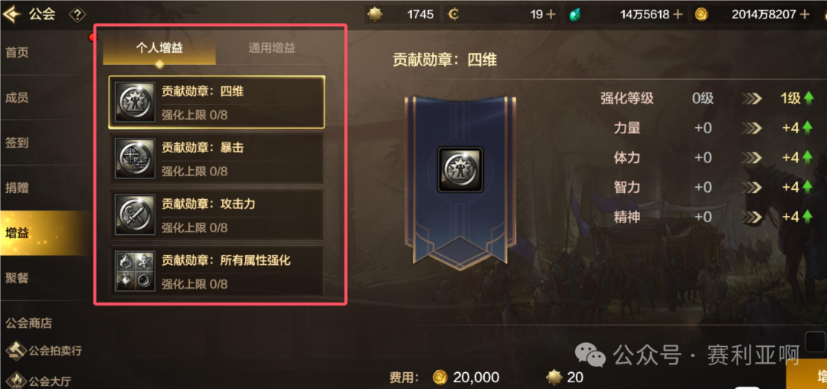This screenshot has width=827, height=389.
Task: Go to 签到 in the sidebar
Action: click(x=17, y=143)
